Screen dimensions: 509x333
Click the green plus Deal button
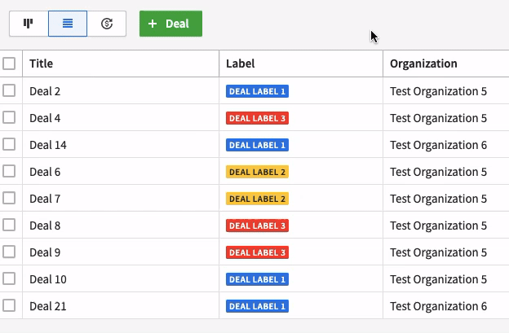click(170, 24)
